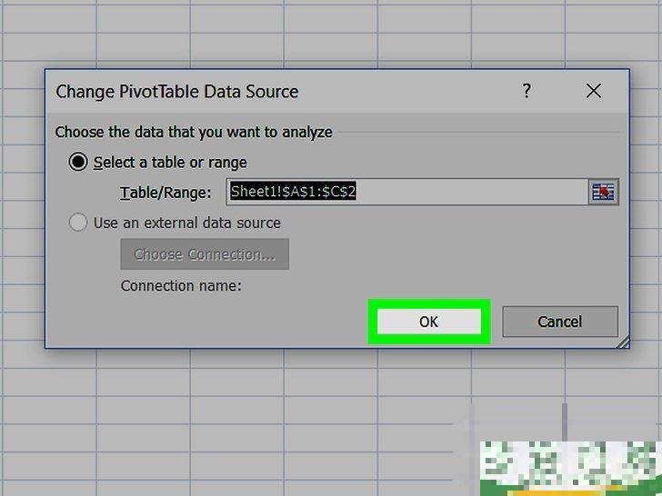The width and height of the screenshot is (662, 496).
Task: Select the 'Select a table or range' radio
Action: pyautogui.click(x=78, y=162)
